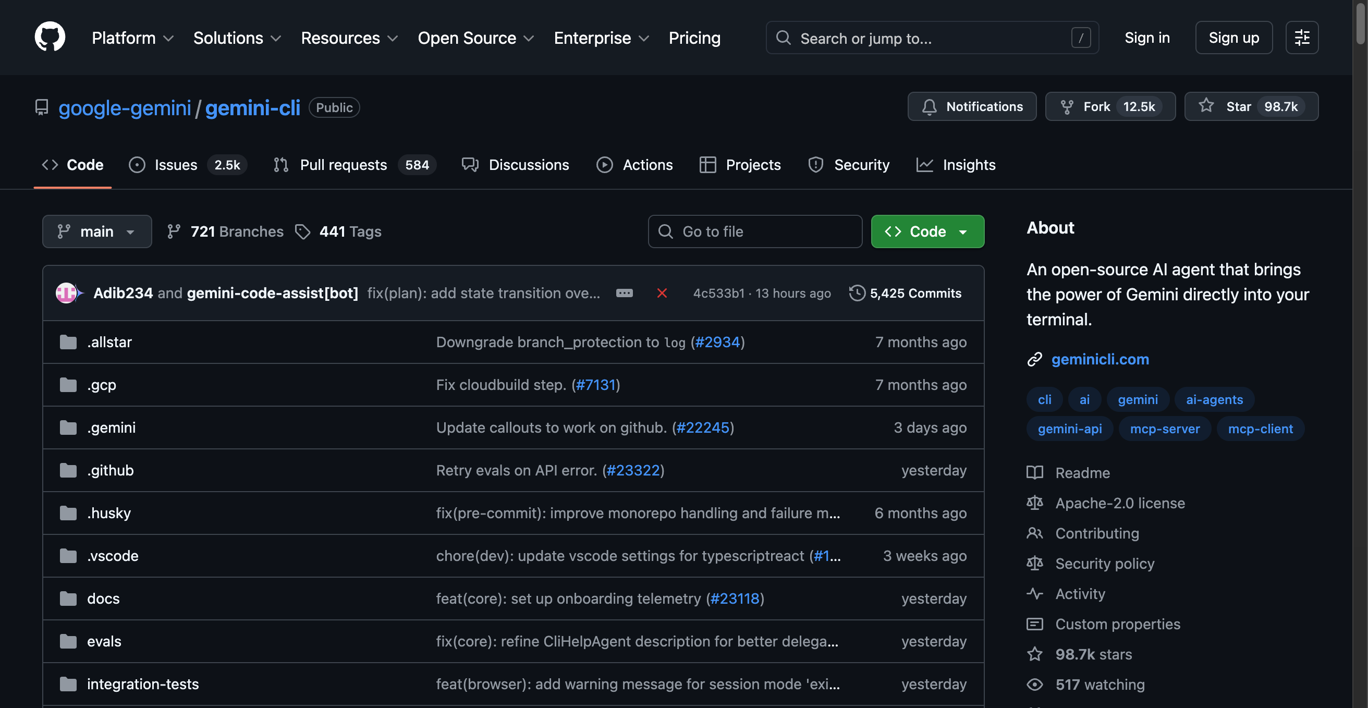Screen dimensions: 1368x708
Task: Open 721 Branches link
Action: tap(226, 231)
